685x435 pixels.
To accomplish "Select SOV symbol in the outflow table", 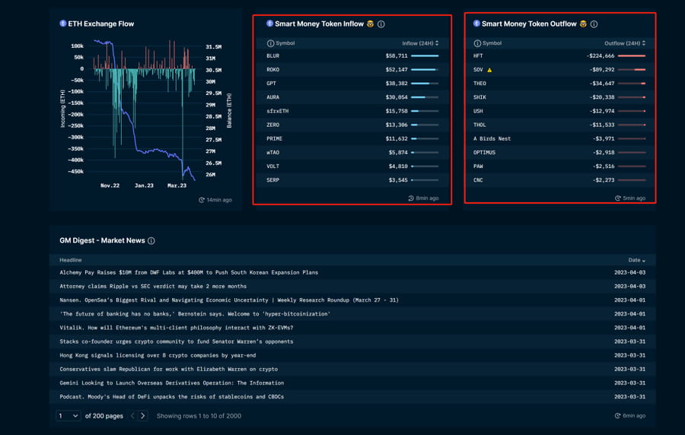I will point(478,70).
